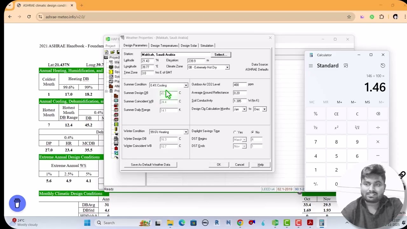Click the calculator multiply key
Image resolution: width=407 pixels, height=229 pixels.
click(x=378, y=142)
